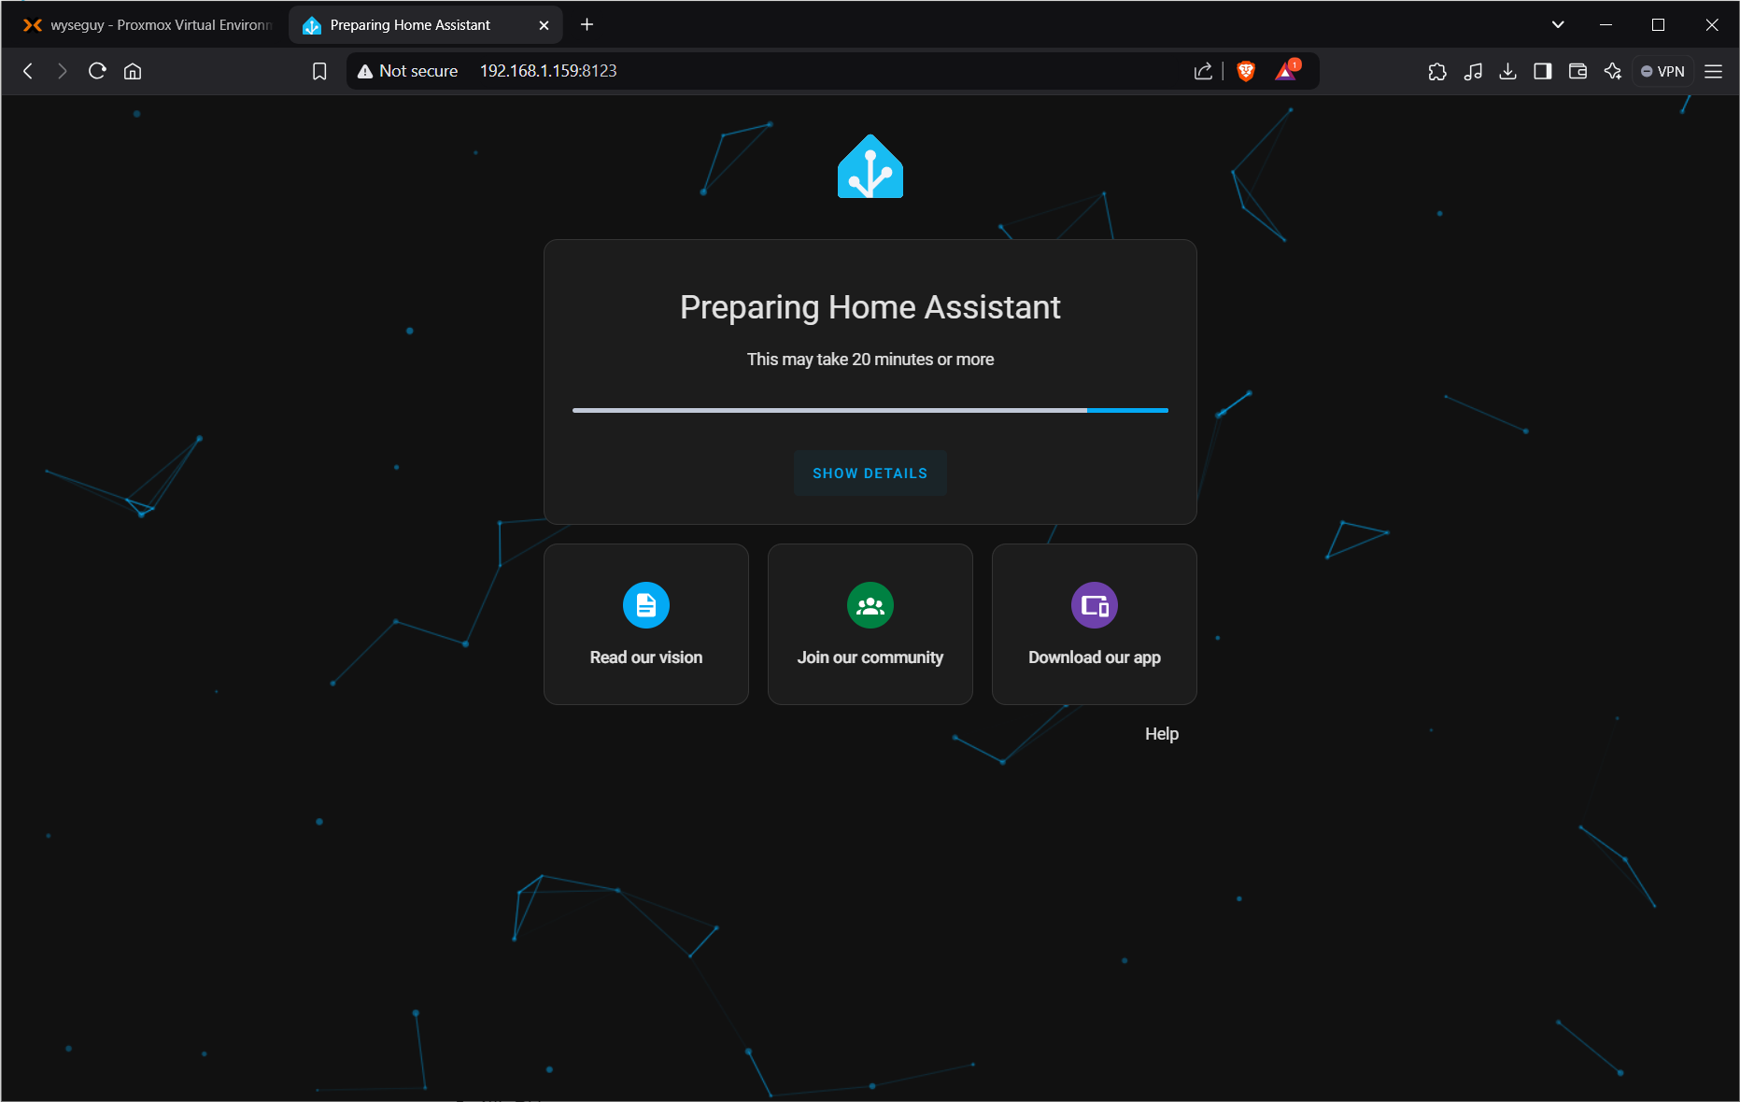Click the installation progress bar
The height and width of the screenshot is (1102, 1740).
coord(870,410)
